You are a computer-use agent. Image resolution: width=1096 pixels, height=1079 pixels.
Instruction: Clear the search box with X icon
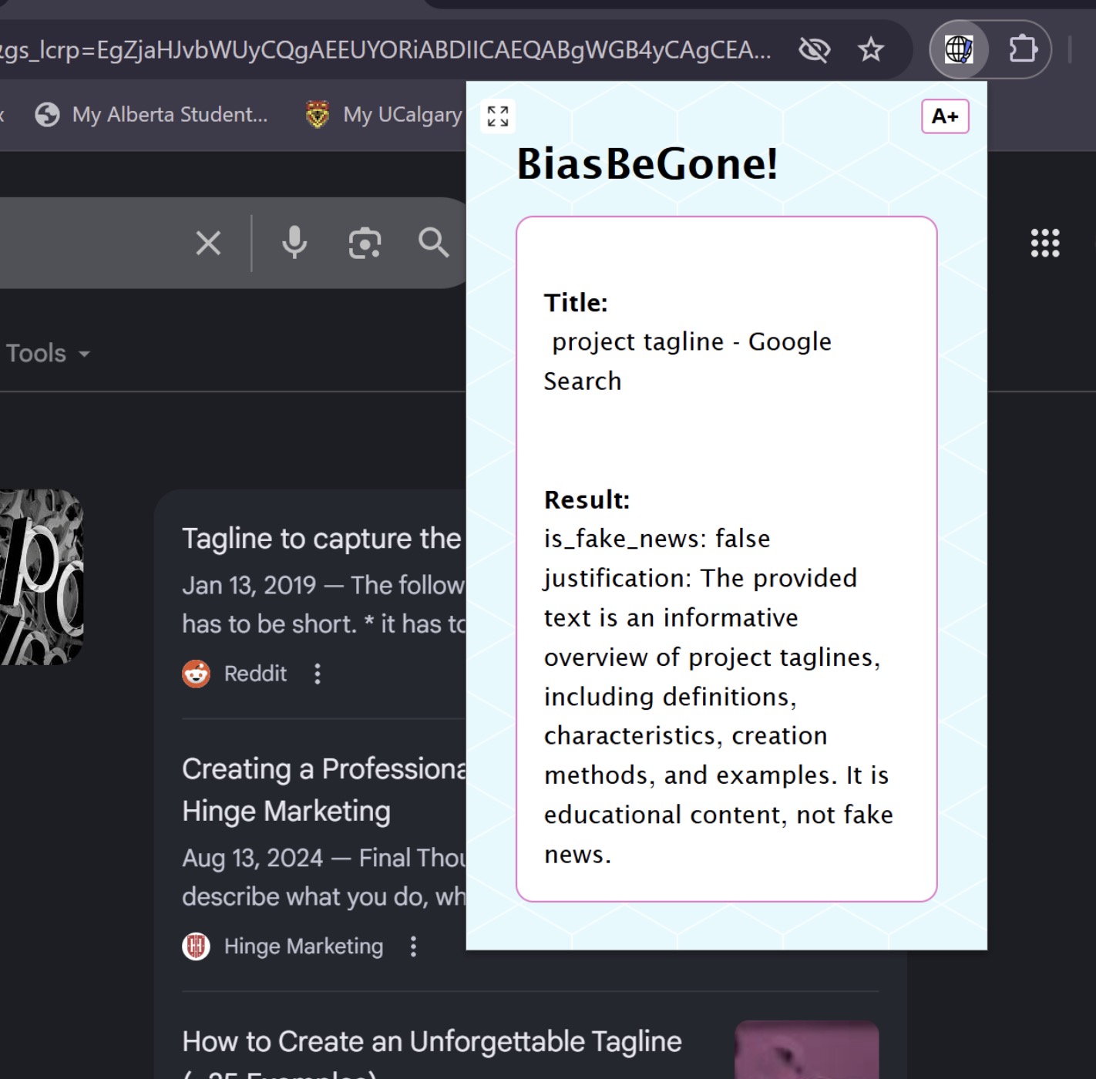coord(208,244)
